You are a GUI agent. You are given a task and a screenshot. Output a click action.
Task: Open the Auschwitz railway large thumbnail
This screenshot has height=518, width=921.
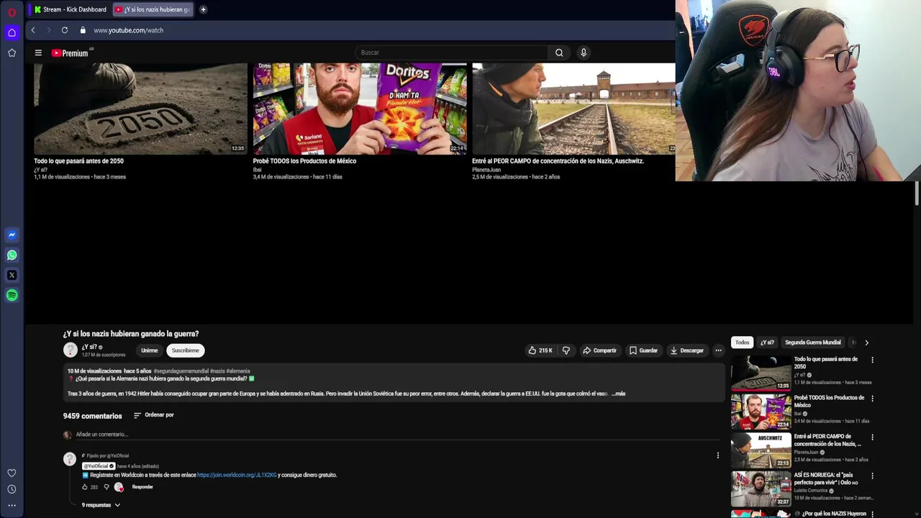(x=573, y=109)
